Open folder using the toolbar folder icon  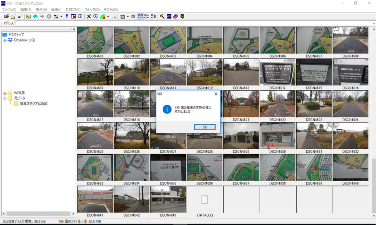[7, 17]
